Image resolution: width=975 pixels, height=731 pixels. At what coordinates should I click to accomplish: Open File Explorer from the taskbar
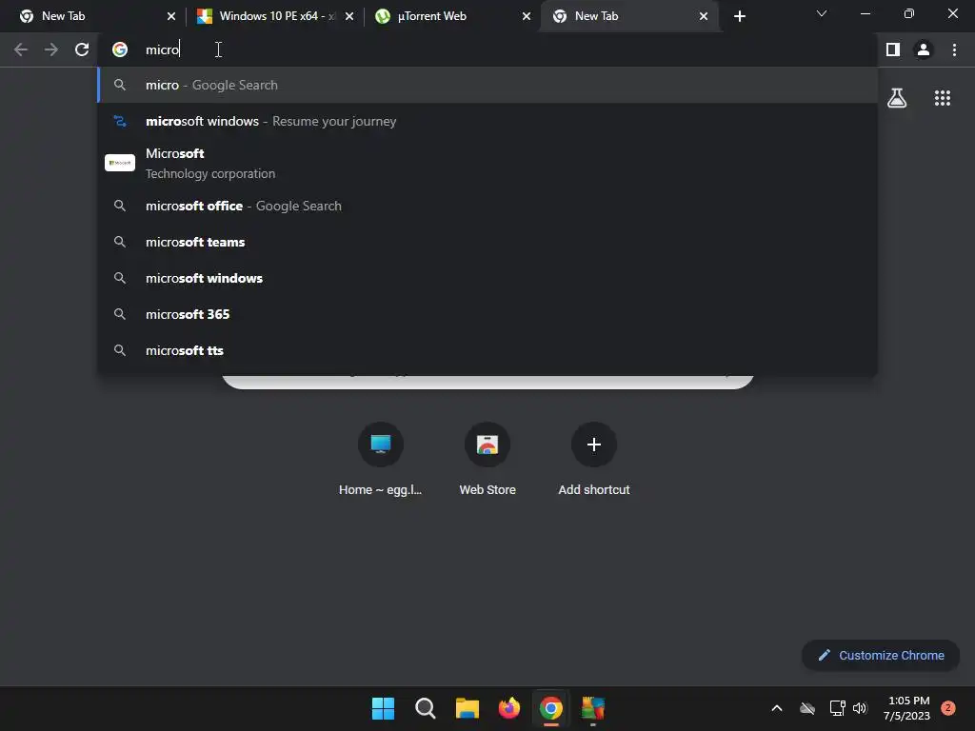pyautogui.click(x=467, y=708)
